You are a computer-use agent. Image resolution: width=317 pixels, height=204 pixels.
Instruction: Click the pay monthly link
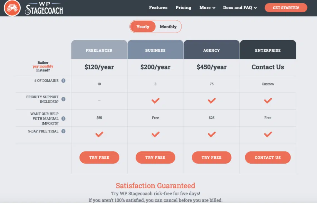coord(43,66)
